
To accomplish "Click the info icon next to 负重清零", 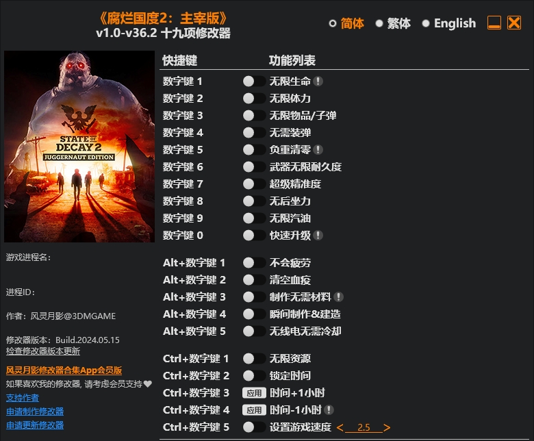I will coord(318,150).
